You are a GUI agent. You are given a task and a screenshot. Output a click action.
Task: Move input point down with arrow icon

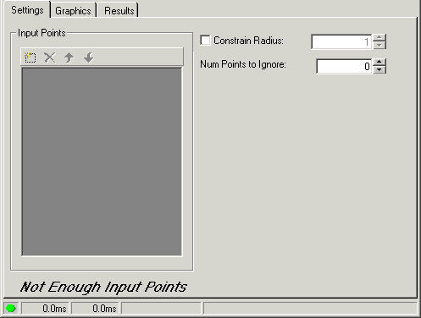[x=89, y=58]
